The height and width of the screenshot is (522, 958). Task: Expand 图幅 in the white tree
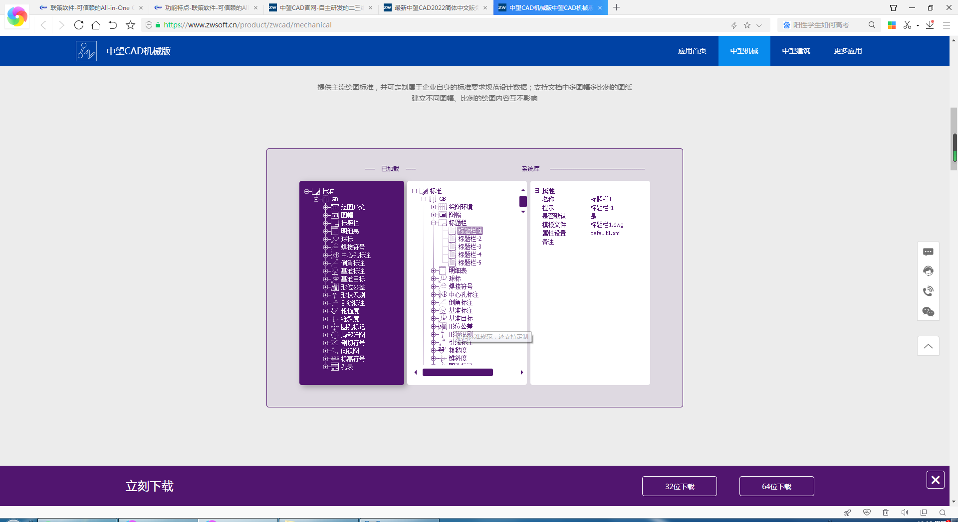433,215
